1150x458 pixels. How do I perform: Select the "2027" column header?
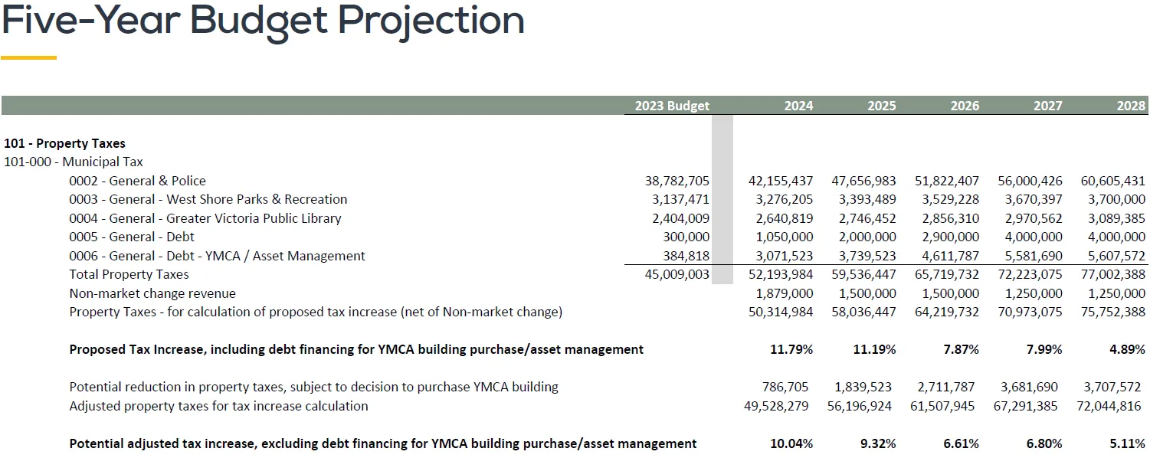point(1048,106)
